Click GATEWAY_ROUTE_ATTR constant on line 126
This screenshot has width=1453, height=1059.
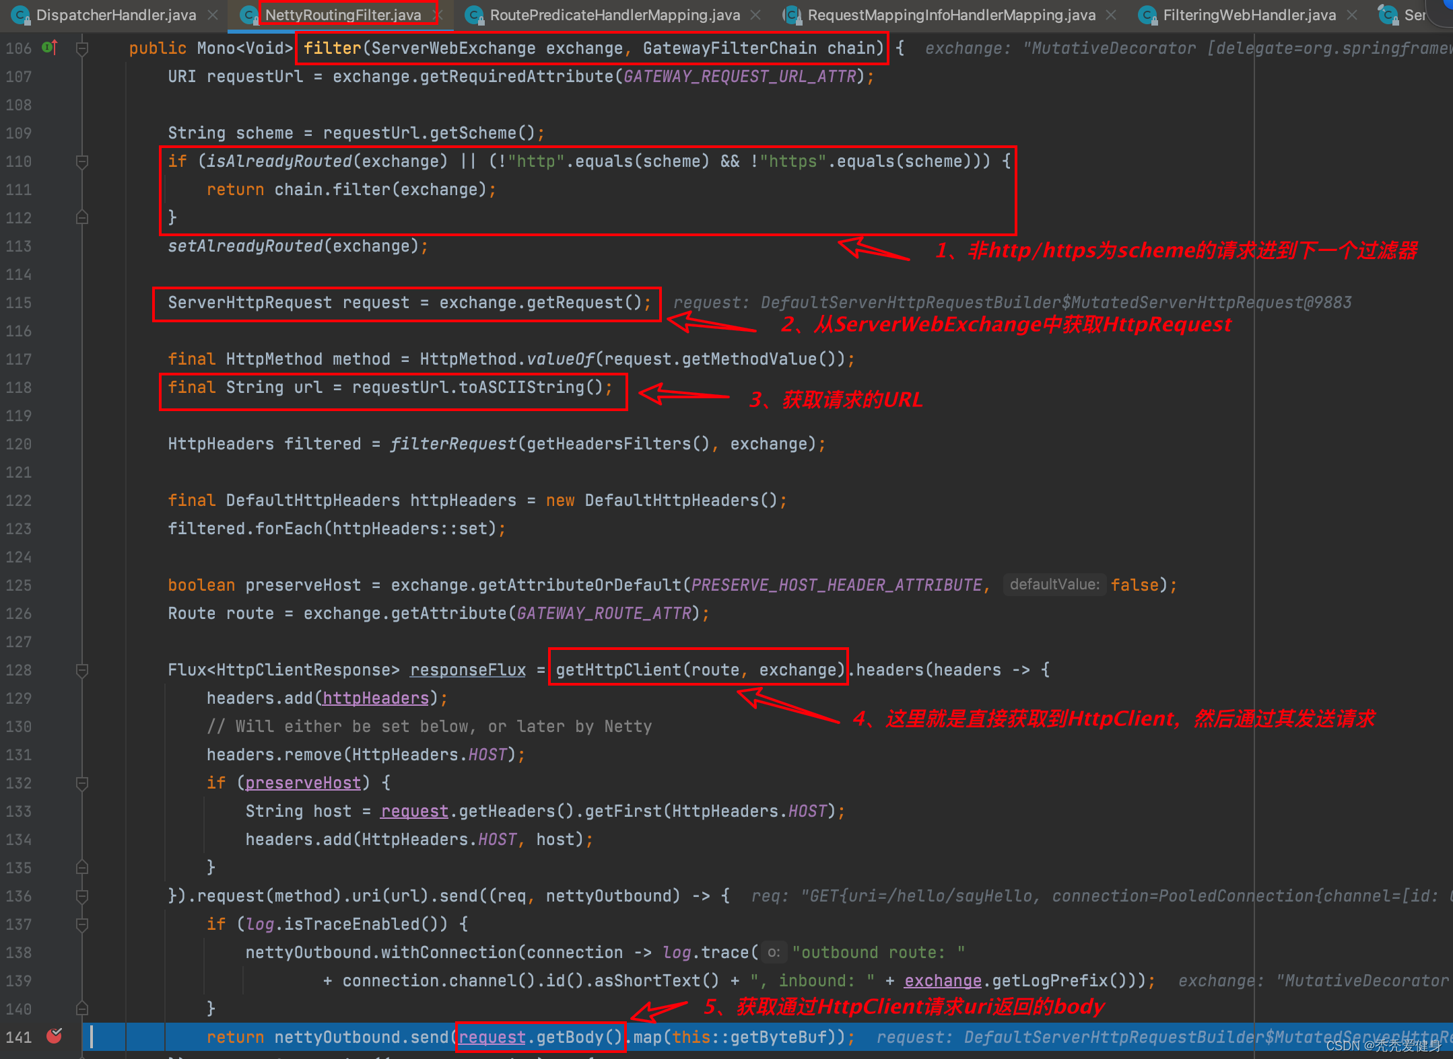click(x=604, y=614)
